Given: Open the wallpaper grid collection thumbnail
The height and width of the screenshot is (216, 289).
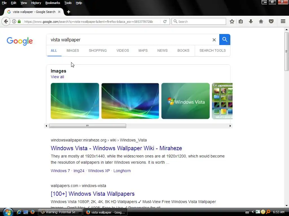Looking at the screenshot, I should pos(222,101).
